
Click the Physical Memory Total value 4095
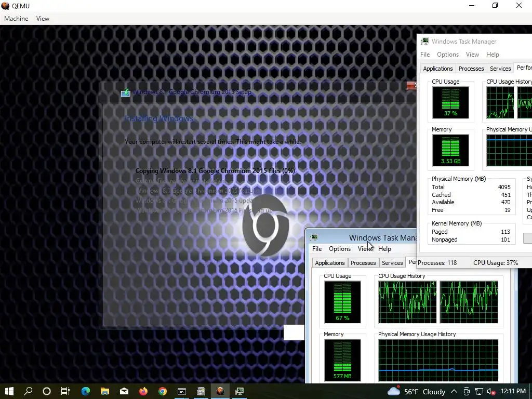pos(504,187)
